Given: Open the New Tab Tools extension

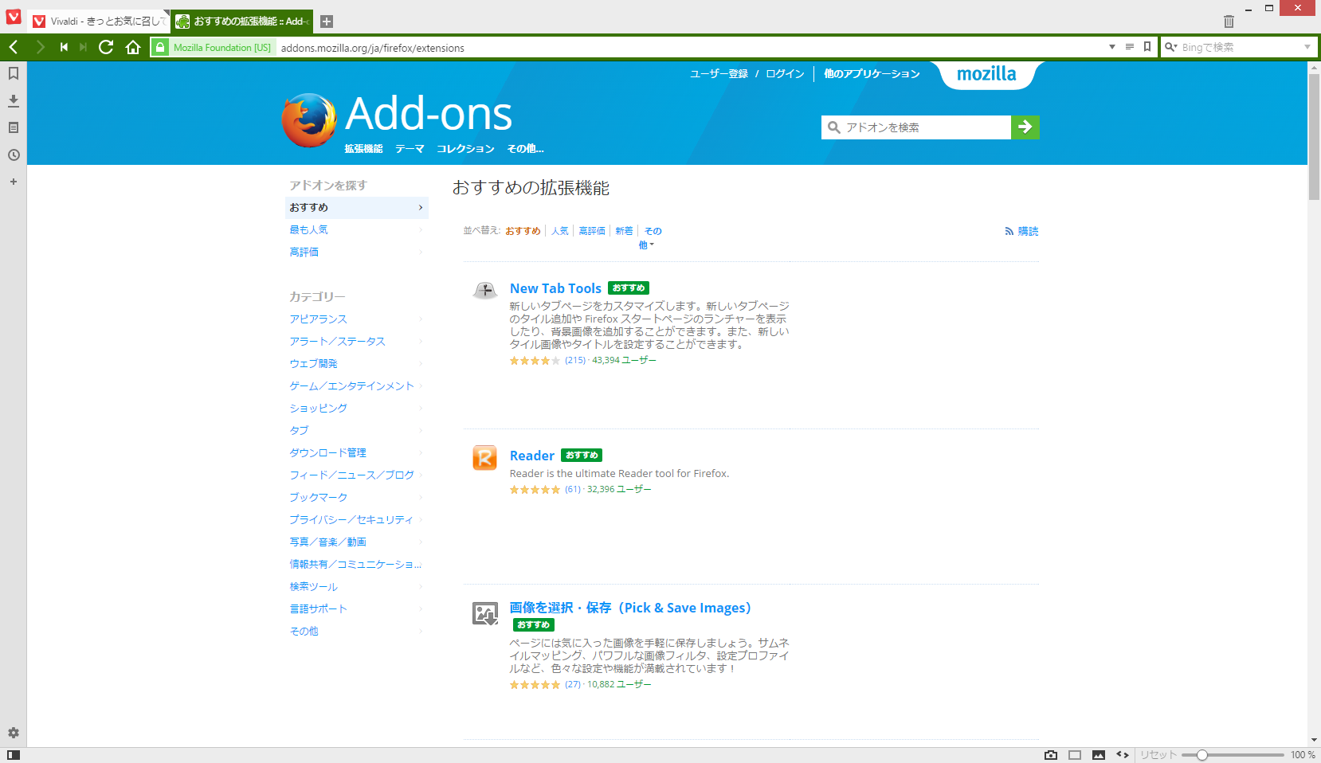Looking at the screenshot, I should click(x=555, y=288).
